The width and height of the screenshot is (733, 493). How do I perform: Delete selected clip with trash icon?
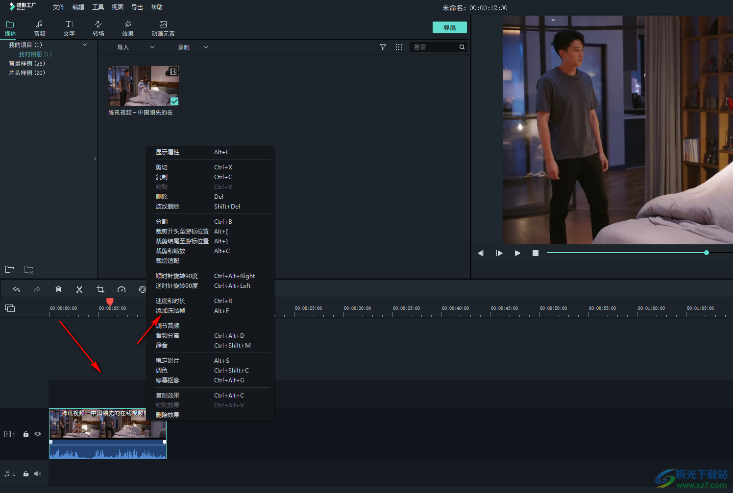[58, 289]
